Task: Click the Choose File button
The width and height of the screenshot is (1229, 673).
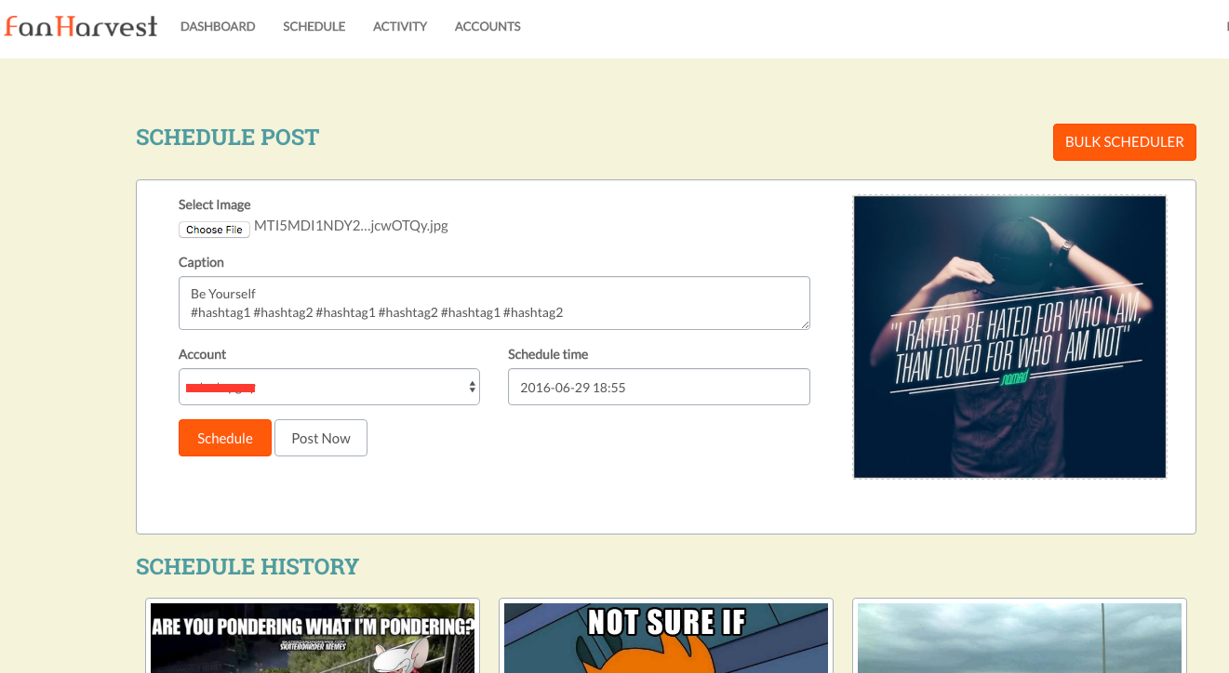Action: [x=214, y=230]
